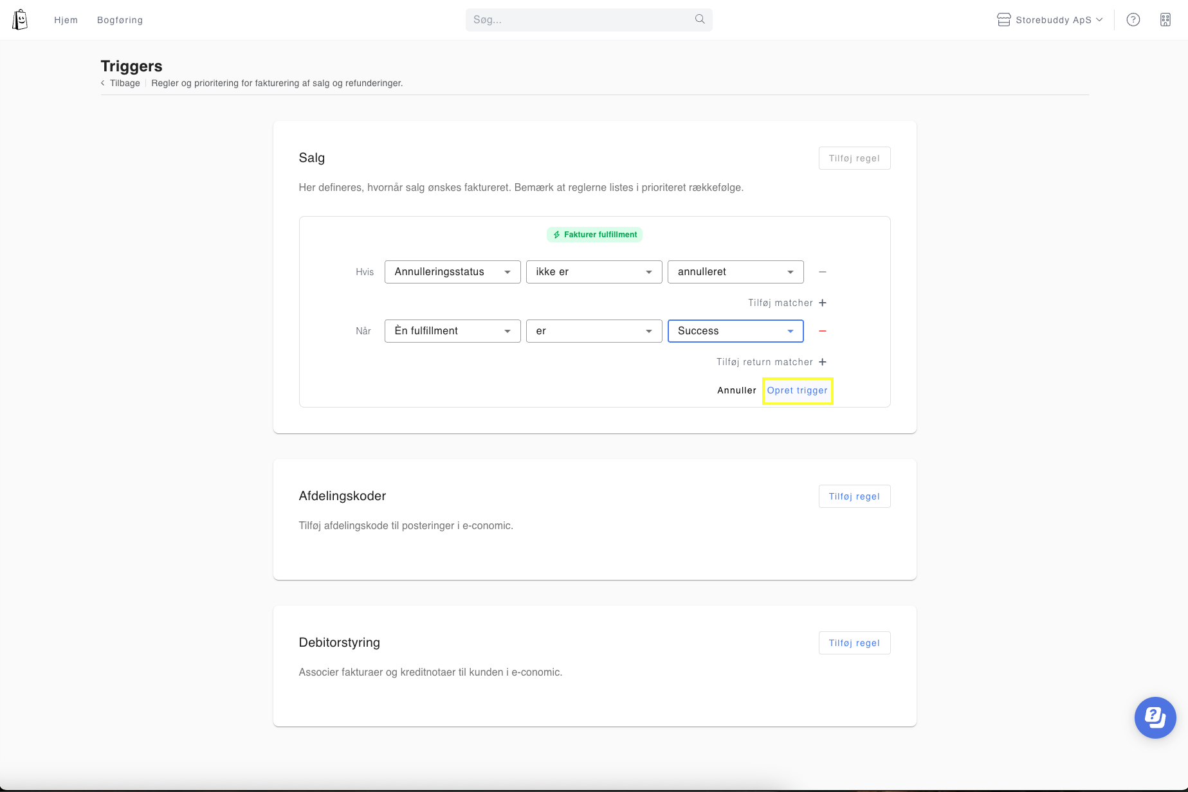Open the apps grid icon in header
This screenshot has height=792, width=1188.
tap(1165, 20)
